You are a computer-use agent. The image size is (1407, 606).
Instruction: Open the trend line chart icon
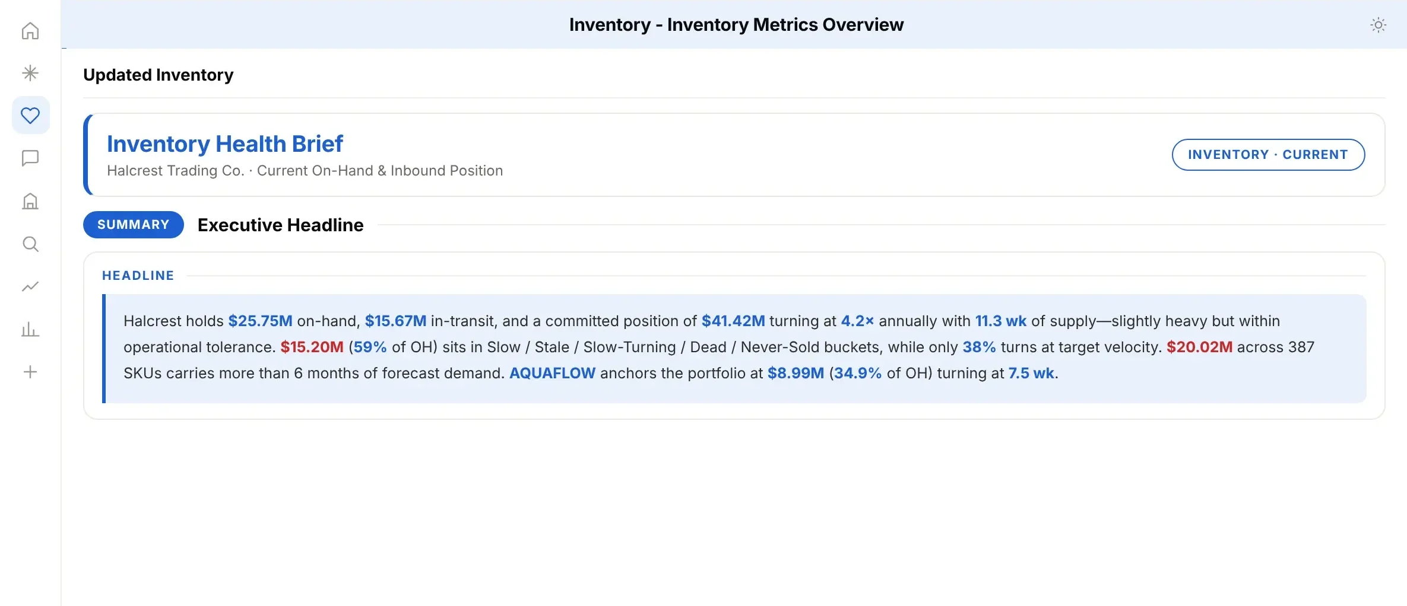pyautogui.click(x=30, y=286)
